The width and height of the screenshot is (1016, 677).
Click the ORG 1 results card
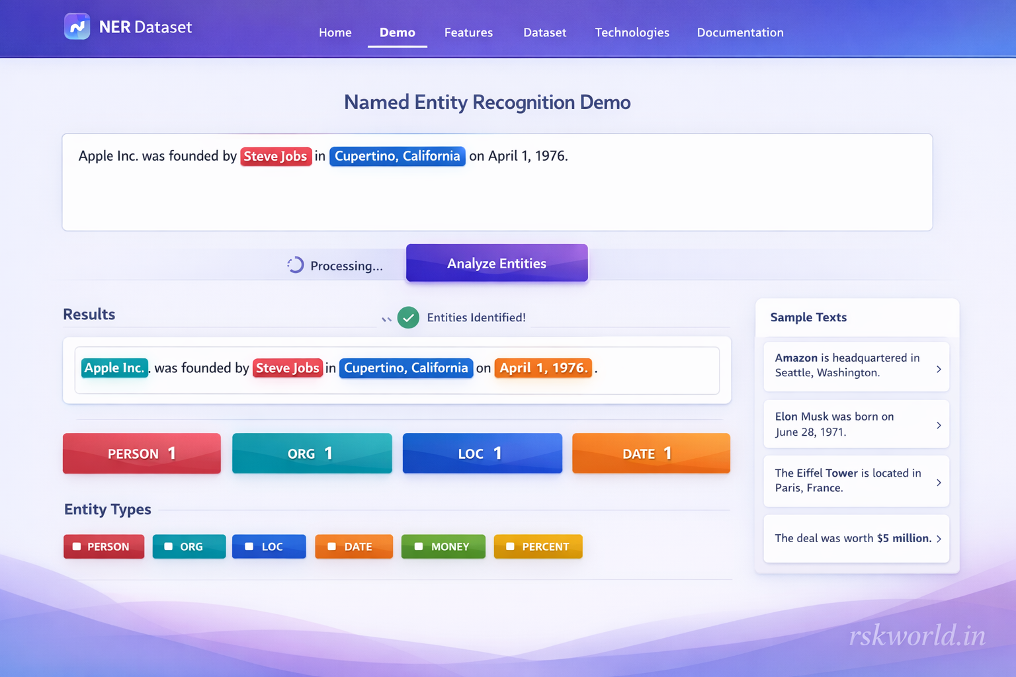tap(312, 454)
